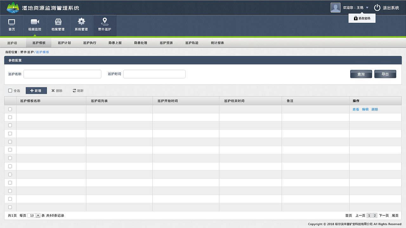Click the 湿地资源监测管理系统 title text
Screen dimensions: 406x228
point(51,8)
